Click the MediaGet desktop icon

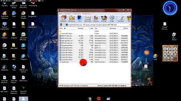5,68
